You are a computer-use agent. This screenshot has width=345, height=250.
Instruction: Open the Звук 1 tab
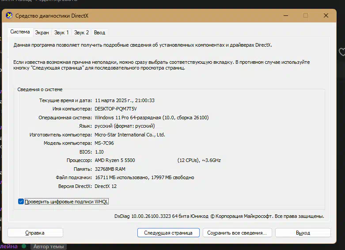pos(61,33)
